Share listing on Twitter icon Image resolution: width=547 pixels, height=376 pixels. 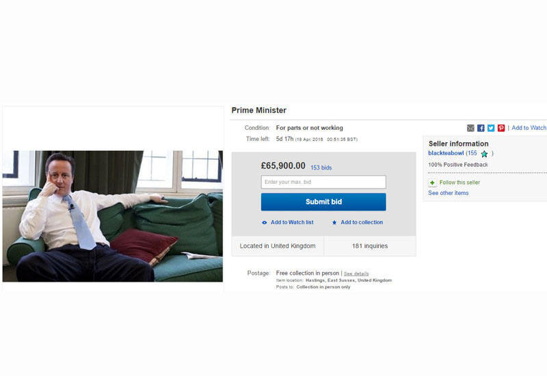(491, 128)
